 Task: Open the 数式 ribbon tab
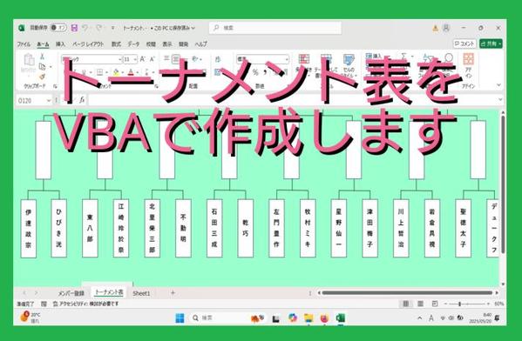click(x=116, y=43)
